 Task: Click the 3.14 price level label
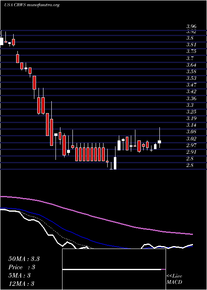[191, 125]
